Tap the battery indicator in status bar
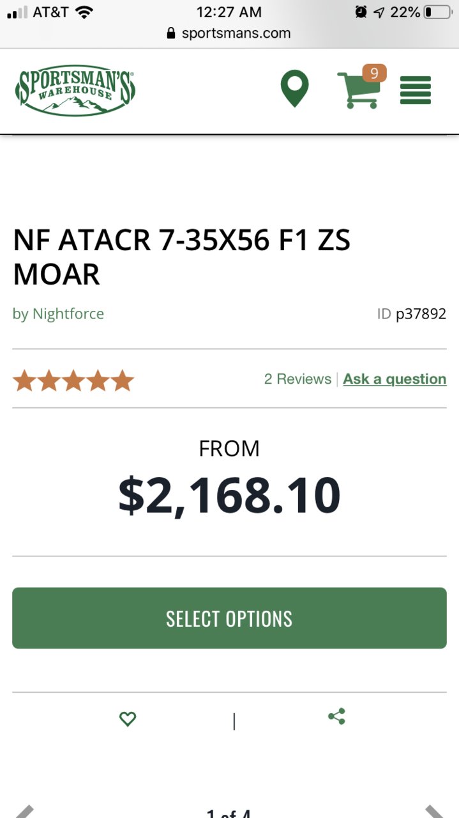The image size is (459, 818). 438,12
